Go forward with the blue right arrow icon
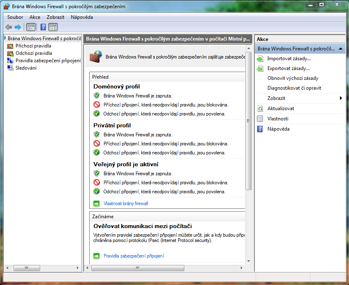 pyautogui.click(x=18, y=27)
